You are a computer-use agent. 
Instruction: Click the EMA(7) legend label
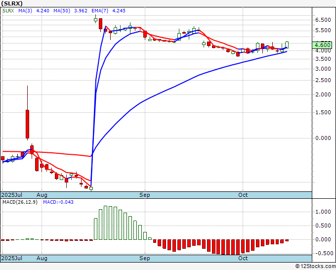pyautogui.click(x=100, y=11)
